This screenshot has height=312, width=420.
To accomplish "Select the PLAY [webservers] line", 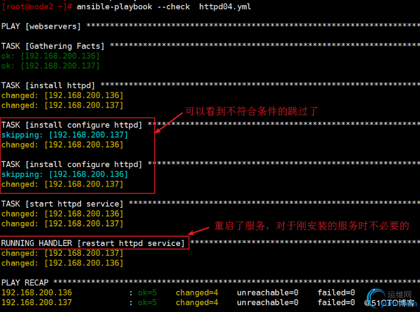I will [x=41, y=26].
